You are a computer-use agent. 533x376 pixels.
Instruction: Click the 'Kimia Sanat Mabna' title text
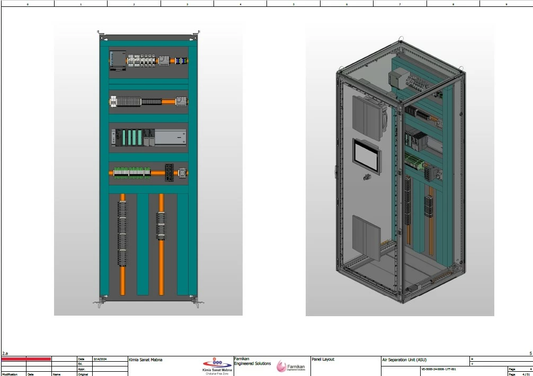point(146,360)
